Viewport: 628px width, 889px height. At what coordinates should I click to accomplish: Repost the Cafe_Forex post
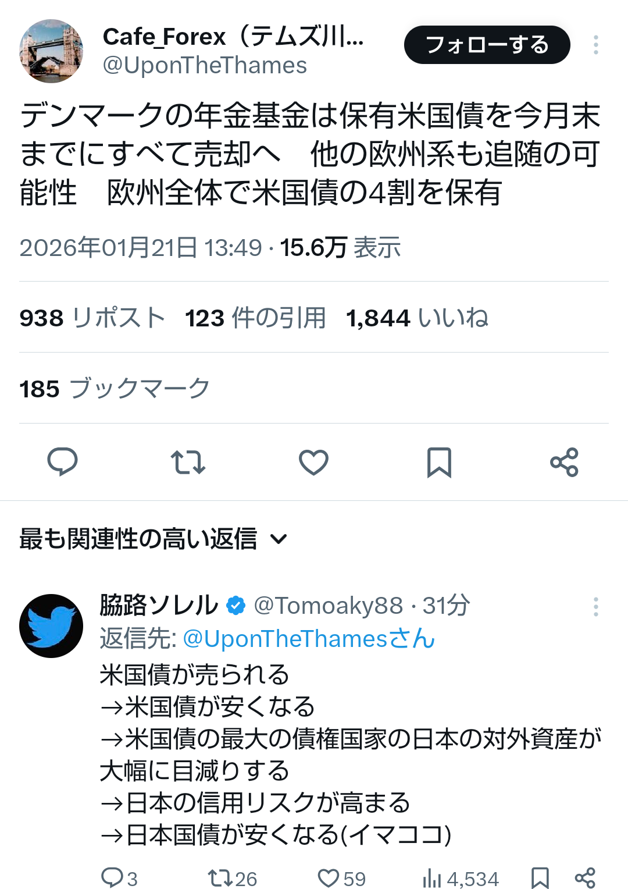click(188, 462)
